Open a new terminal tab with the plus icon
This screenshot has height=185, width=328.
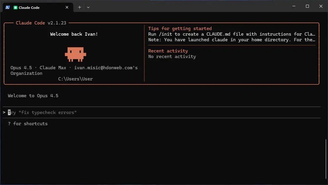[79, 7]
